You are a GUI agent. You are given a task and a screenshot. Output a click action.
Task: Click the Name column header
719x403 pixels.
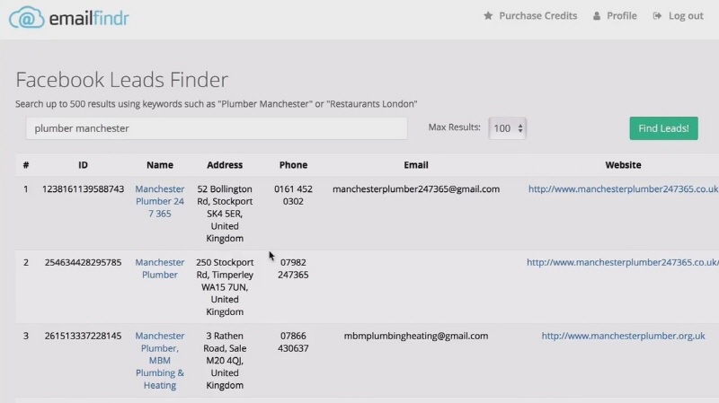click(160, 165)
